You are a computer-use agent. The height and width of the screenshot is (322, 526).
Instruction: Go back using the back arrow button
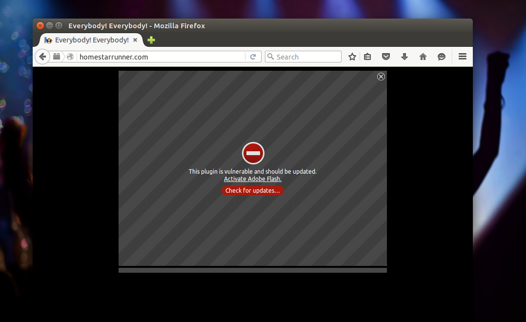coord(42,57)
